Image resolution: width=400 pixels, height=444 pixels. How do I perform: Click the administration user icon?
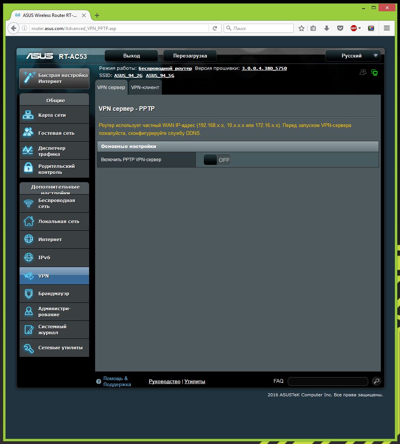[x=29, y=311]
